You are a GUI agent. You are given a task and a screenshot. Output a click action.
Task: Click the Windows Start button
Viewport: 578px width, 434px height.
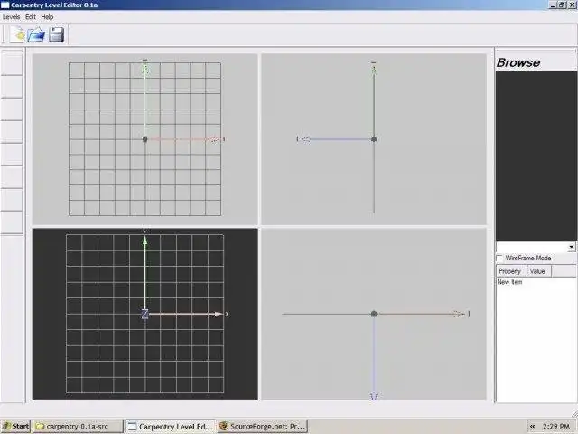[16, 426]
